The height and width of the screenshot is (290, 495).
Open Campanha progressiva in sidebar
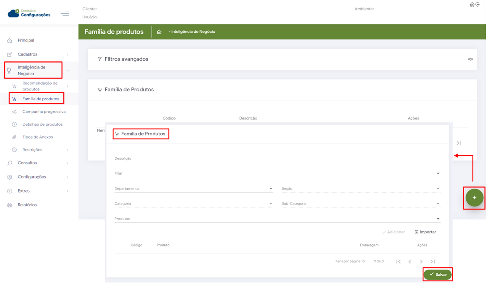[x=44, y=112]
